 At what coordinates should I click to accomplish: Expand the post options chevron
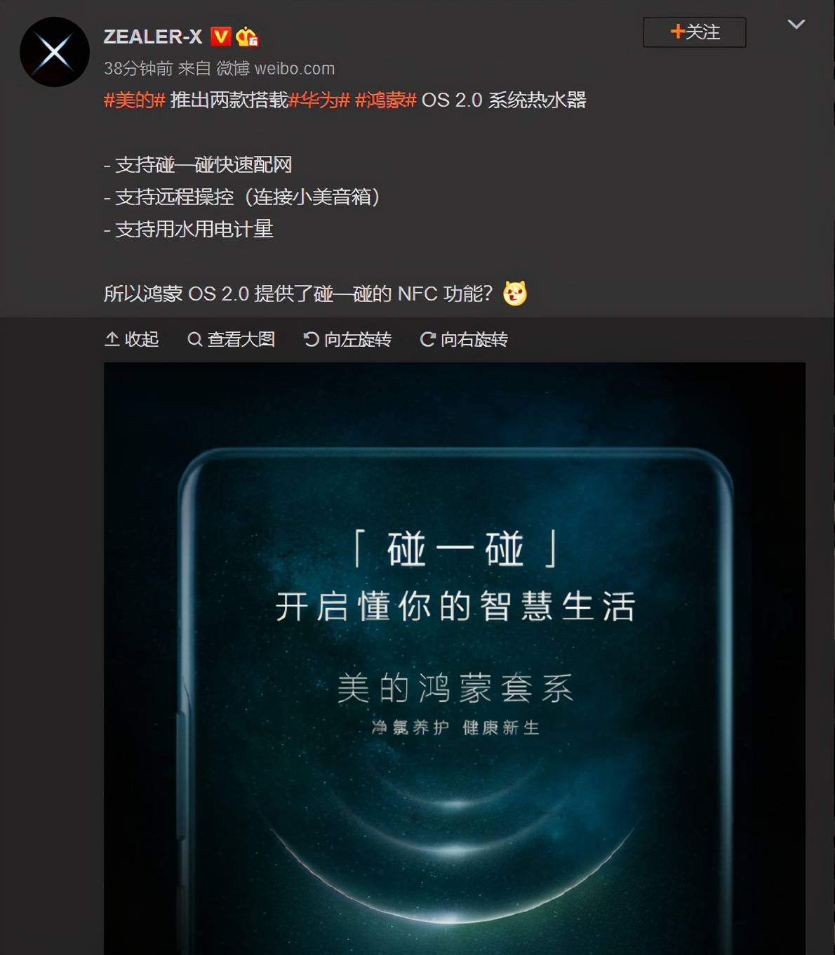click(796, 25)
